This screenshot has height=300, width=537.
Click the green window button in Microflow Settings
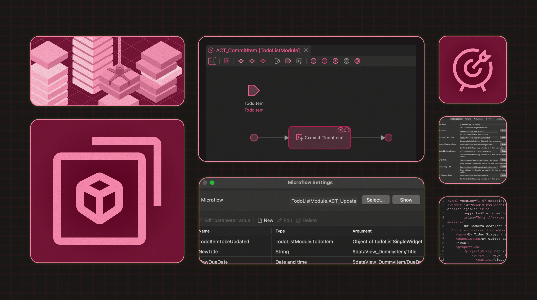pos(212,183)
